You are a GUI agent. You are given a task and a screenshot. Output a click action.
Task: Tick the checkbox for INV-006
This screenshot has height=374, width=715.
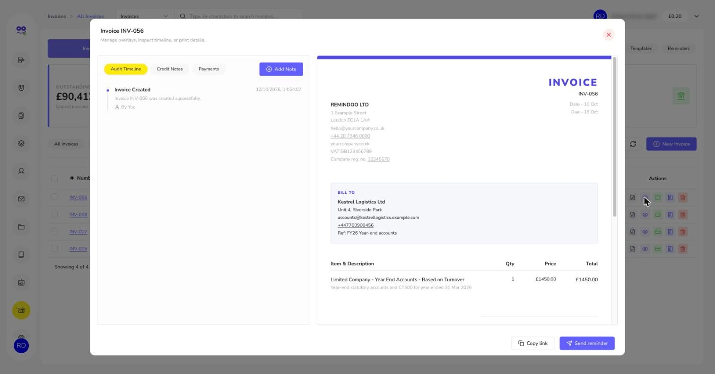[x=54, y=248]
